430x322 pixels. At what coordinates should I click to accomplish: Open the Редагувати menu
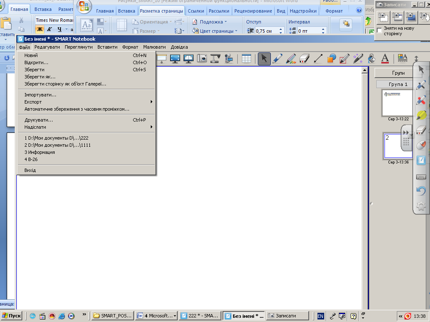tap(47, 47)
